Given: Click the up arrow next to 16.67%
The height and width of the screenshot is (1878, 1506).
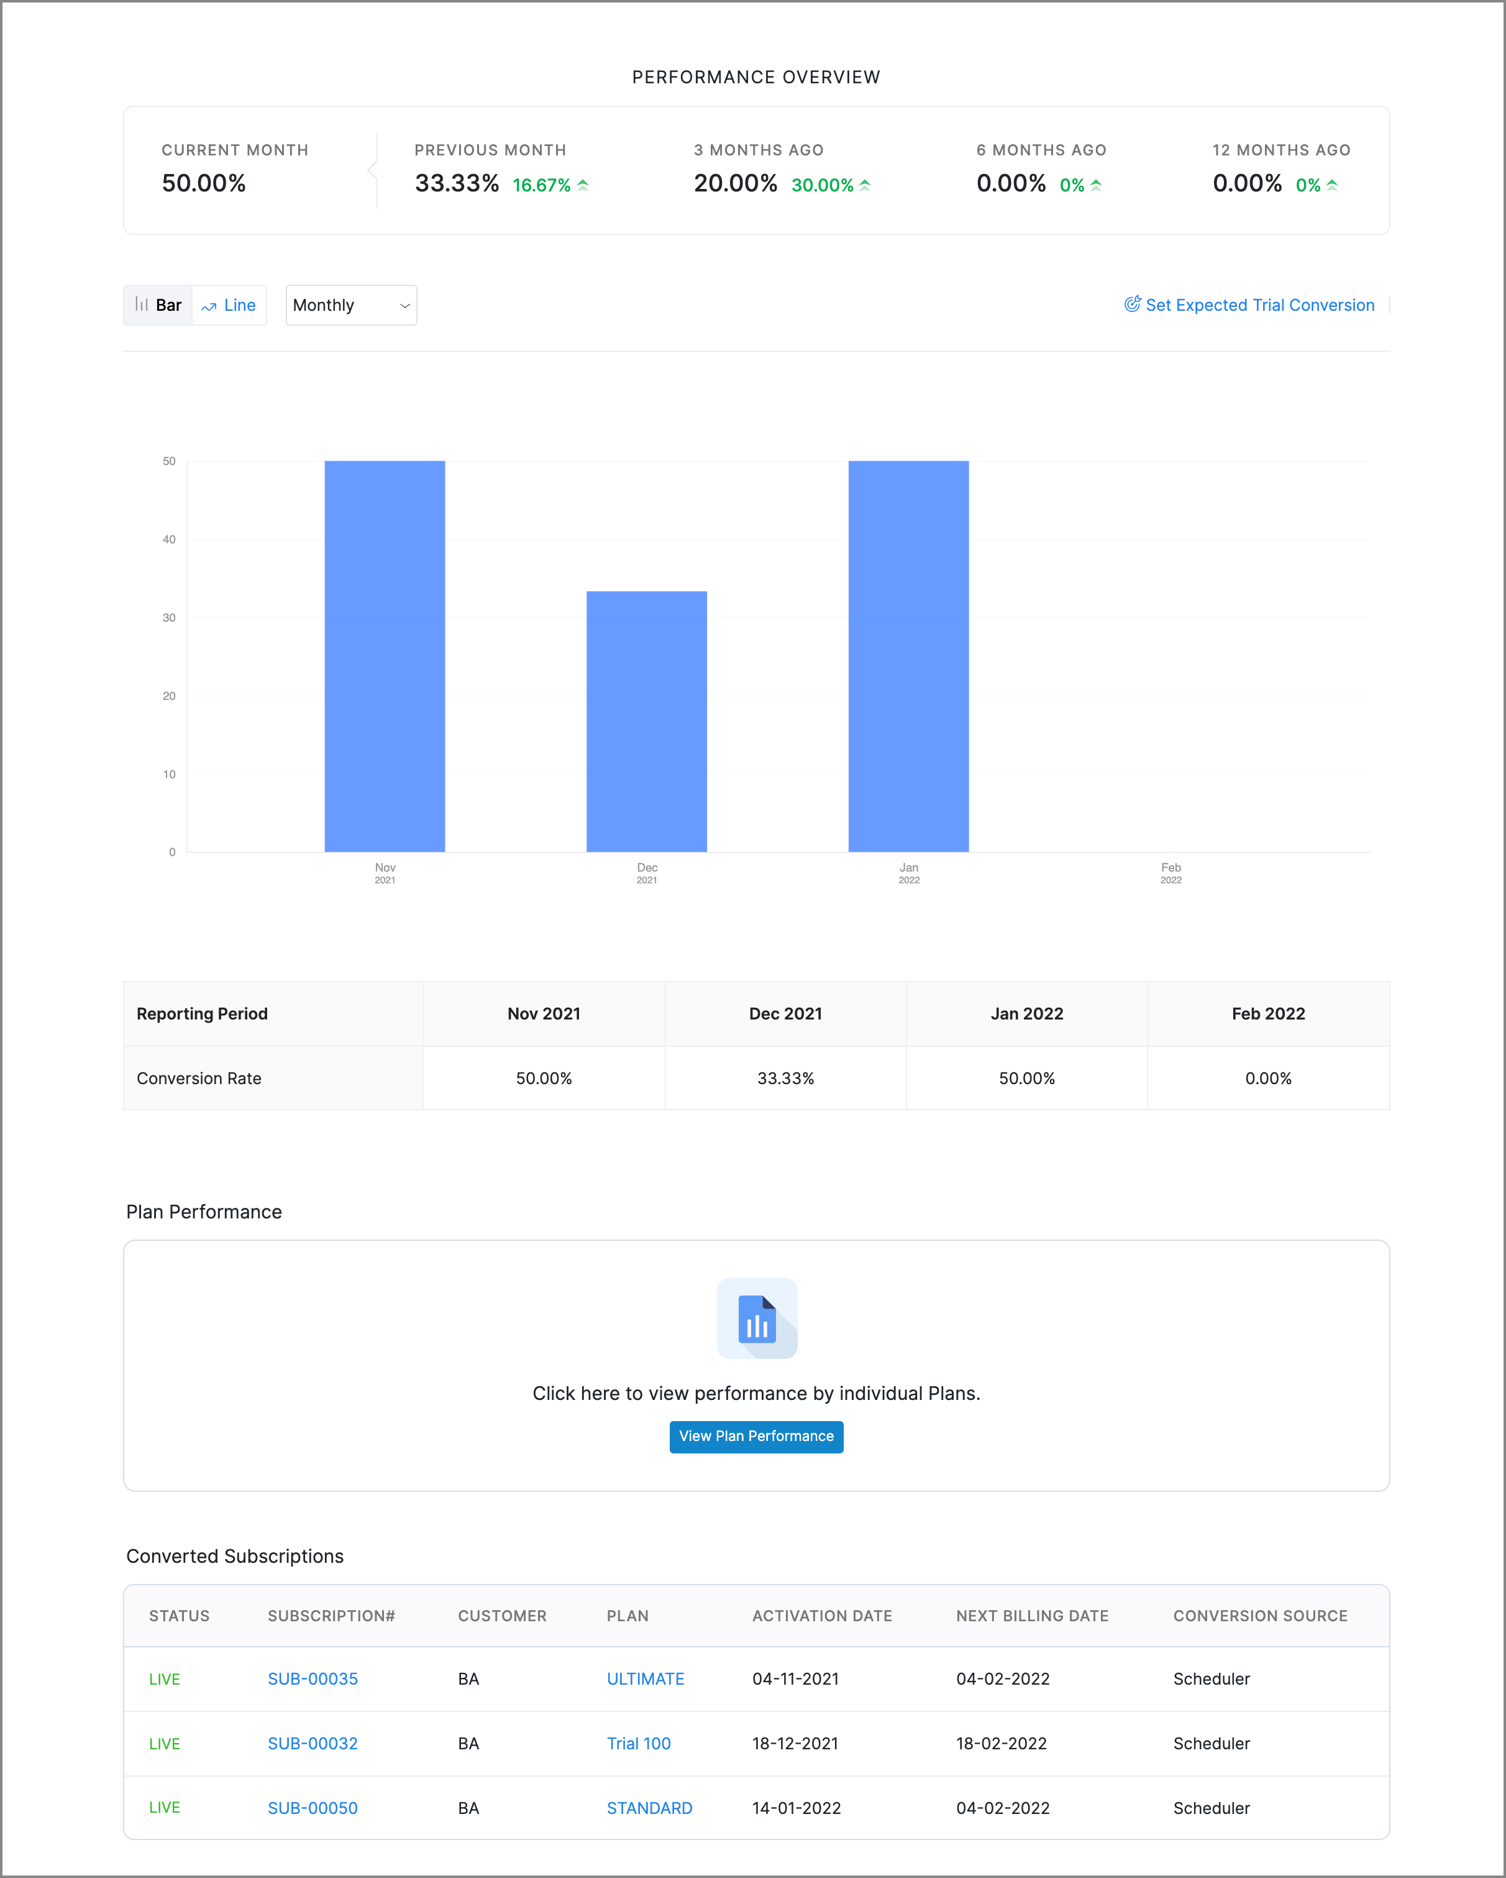Looking at the screenshot, I should click(583, 185).
